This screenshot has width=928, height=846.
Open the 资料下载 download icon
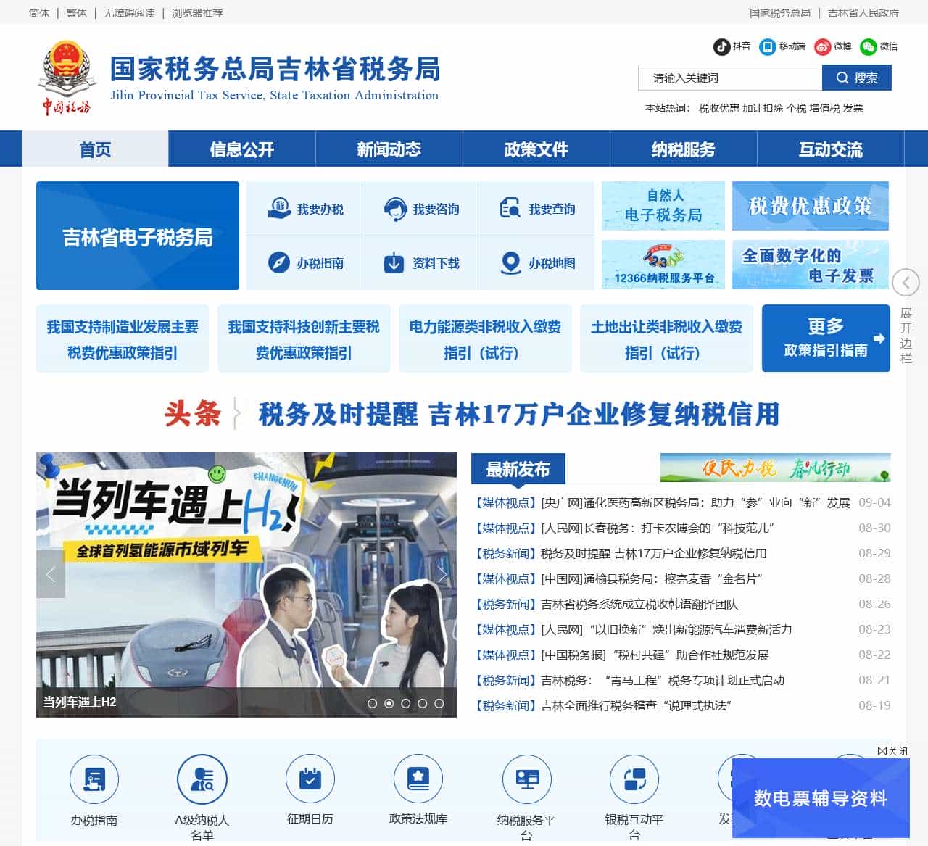(x=420, y=263)
